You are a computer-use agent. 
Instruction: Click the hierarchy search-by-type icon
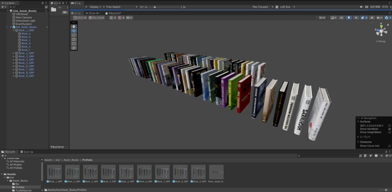[x=46, y=7]
